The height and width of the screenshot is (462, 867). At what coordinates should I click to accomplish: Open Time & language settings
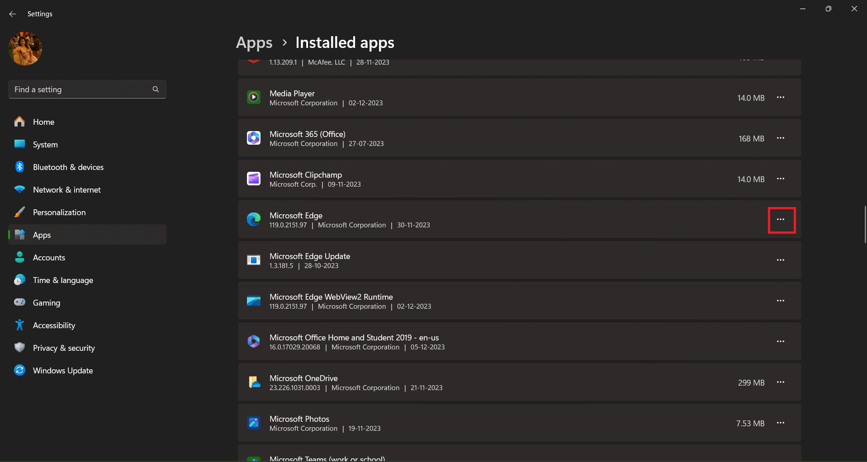pos(87,280)
